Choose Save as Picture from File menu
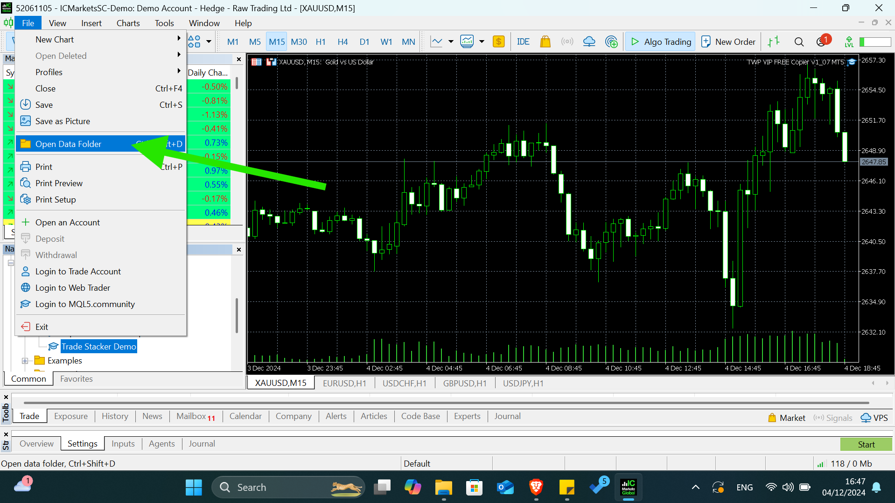Image resolution: width=895 pixels, height=503 pixels. (x=100, y=121)
